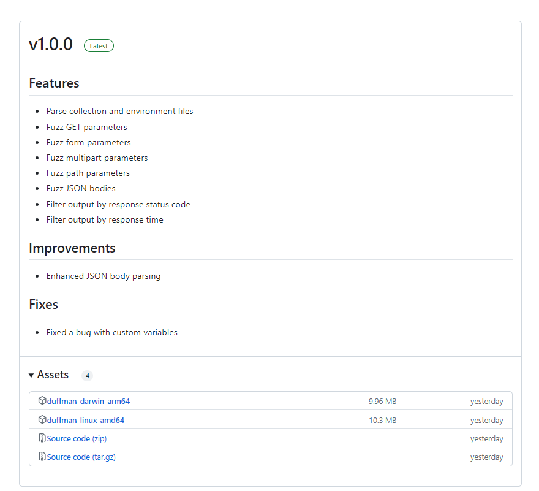Click the Features section heading
Image resolution: width=539 pixels, height=491 pixels.
tap(54, 83)
